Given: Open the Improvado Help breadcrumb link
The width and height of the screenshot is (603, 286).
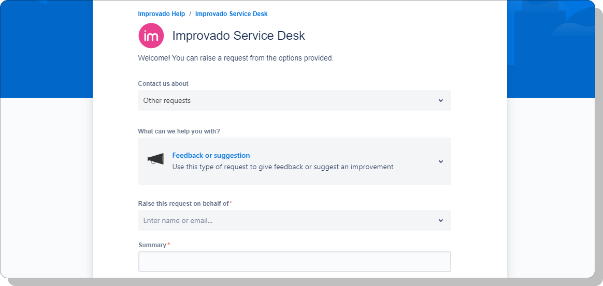Looking at the screenshot, I should (161, 14).
